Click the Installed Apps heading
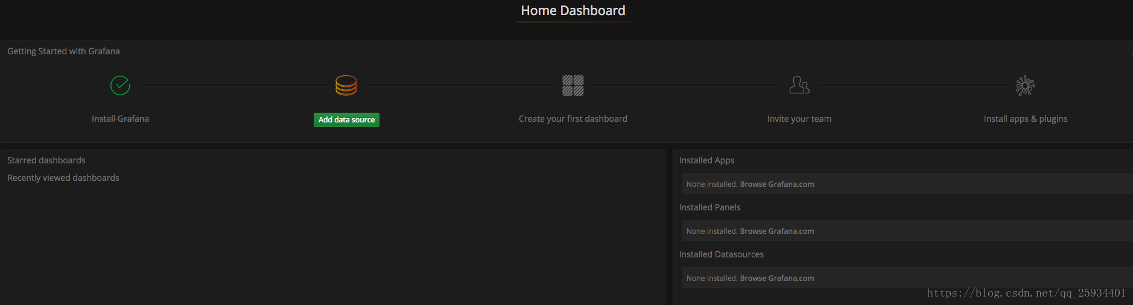The height and width of the screenshot is (305, 1133). point(706,160)
